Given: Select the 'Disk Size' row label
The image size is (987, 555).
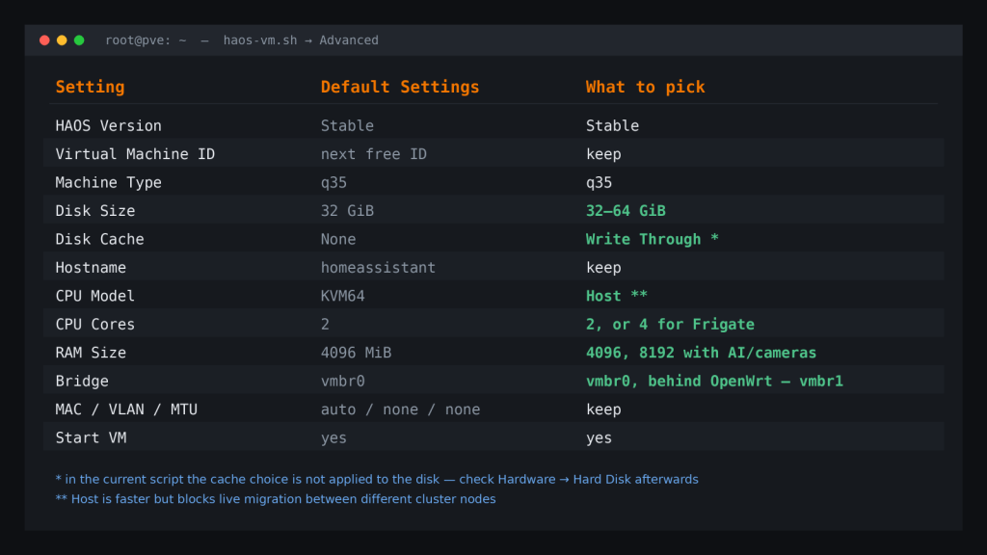Looking at the screenshot, I should point(95,211).
